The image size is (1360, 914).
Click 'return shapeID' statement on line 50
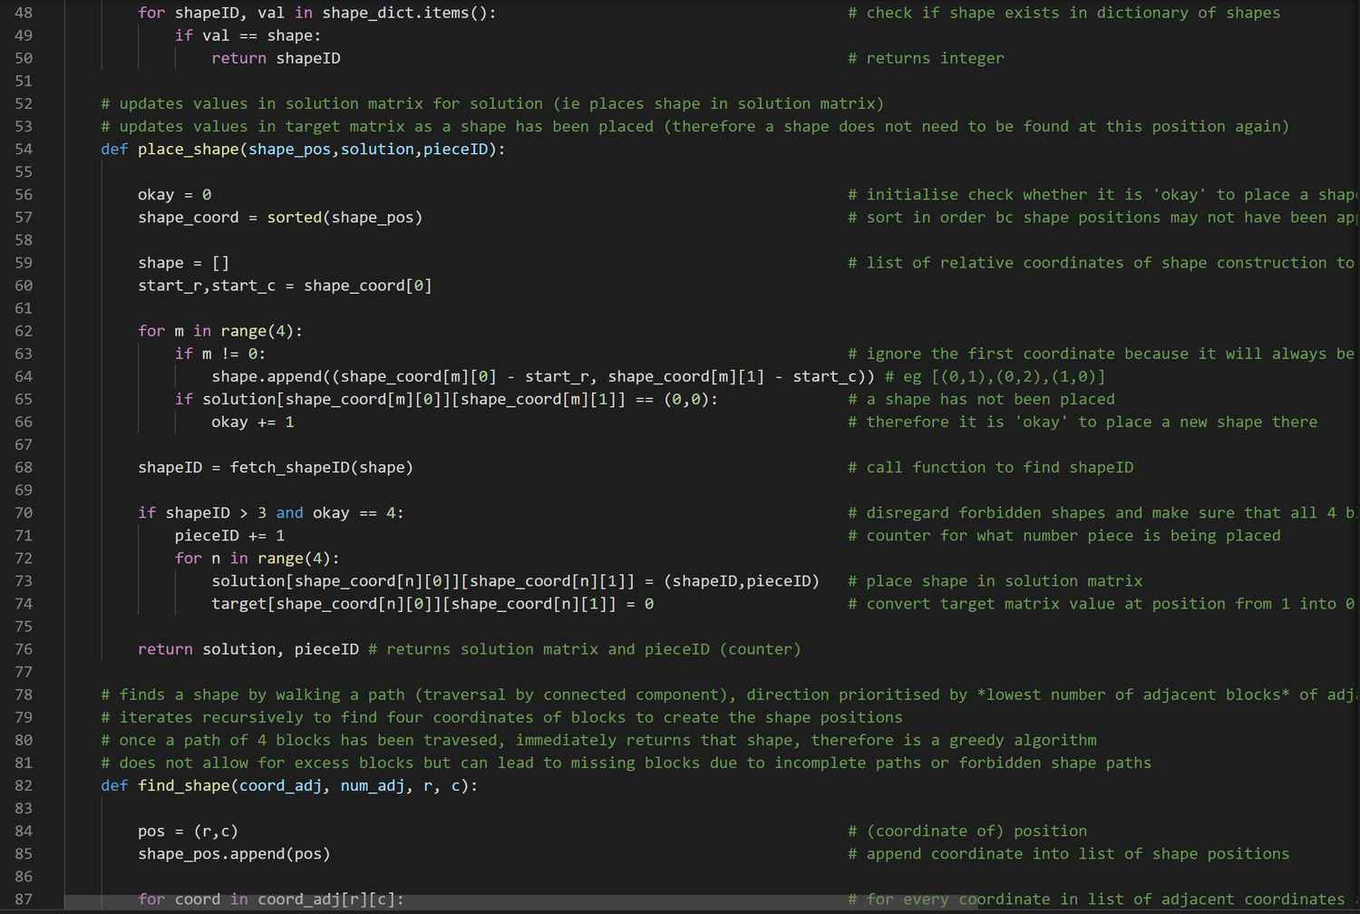pyautogui.click(x=276, y=59)
